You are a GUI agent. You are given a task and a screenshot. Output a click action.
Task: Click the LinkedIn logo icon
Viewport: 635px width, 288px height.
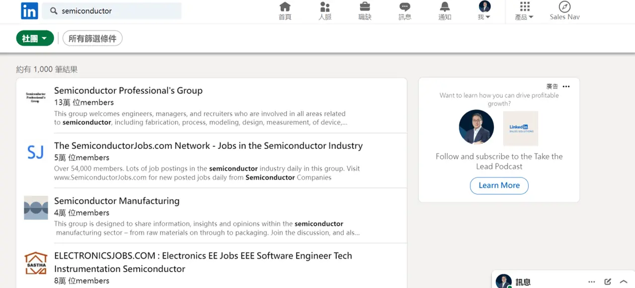point(29,10)
